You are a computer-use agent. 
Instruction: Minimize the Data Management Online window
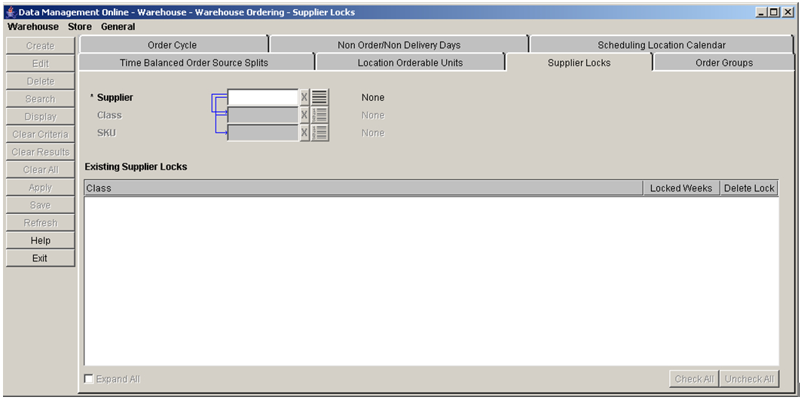tap(762, 12)
